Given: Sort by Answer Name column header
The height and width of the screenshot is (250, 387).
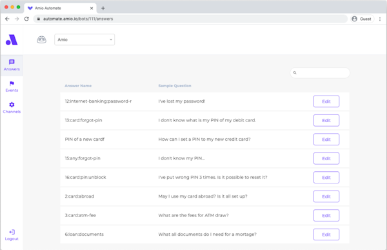Looking at the screenshot, I should coord(78,86).
